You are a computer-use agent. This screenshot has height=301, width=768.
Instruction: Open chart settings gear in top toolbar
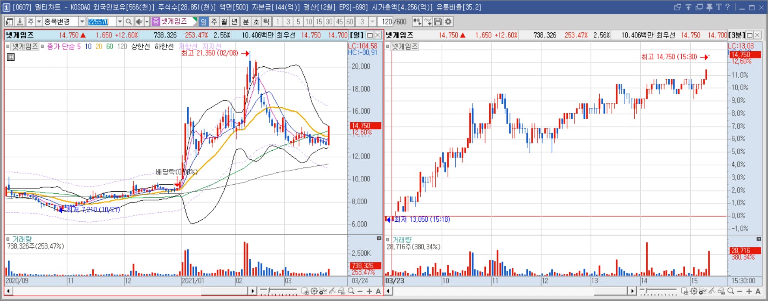pyautogui.click(x=448, y=22)
